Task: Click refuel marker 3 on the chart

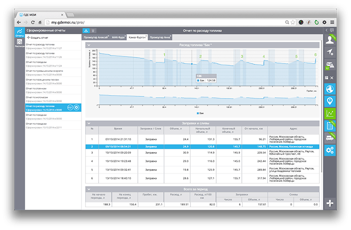Action: tap(242, 57)
